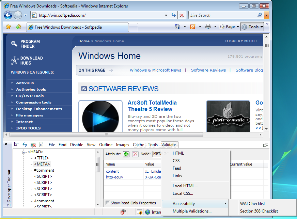Refresh the page using the Refresh icon
Screen dimensions: 297x219
pyautogui.click(x=173, y=15)
